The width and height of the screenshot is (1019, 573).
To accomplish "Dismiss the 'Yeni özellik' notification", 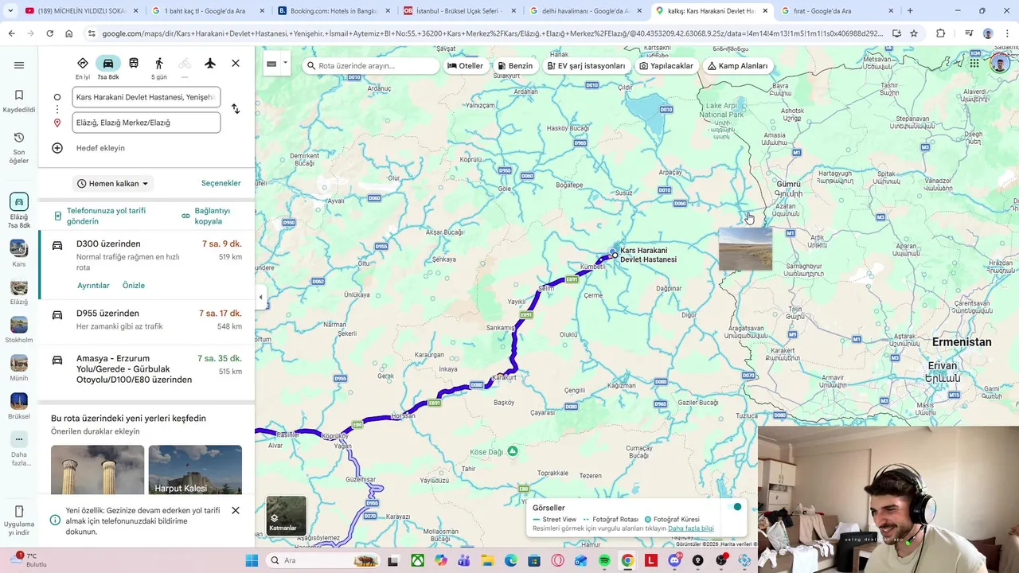I will [x=236, y=510].
